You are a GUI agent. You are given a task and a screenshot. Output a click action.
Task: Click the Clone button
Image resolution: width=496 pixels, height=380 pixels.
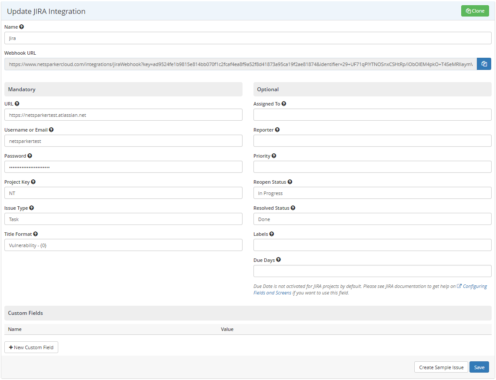pyautogui.click(x=475, y=11)
